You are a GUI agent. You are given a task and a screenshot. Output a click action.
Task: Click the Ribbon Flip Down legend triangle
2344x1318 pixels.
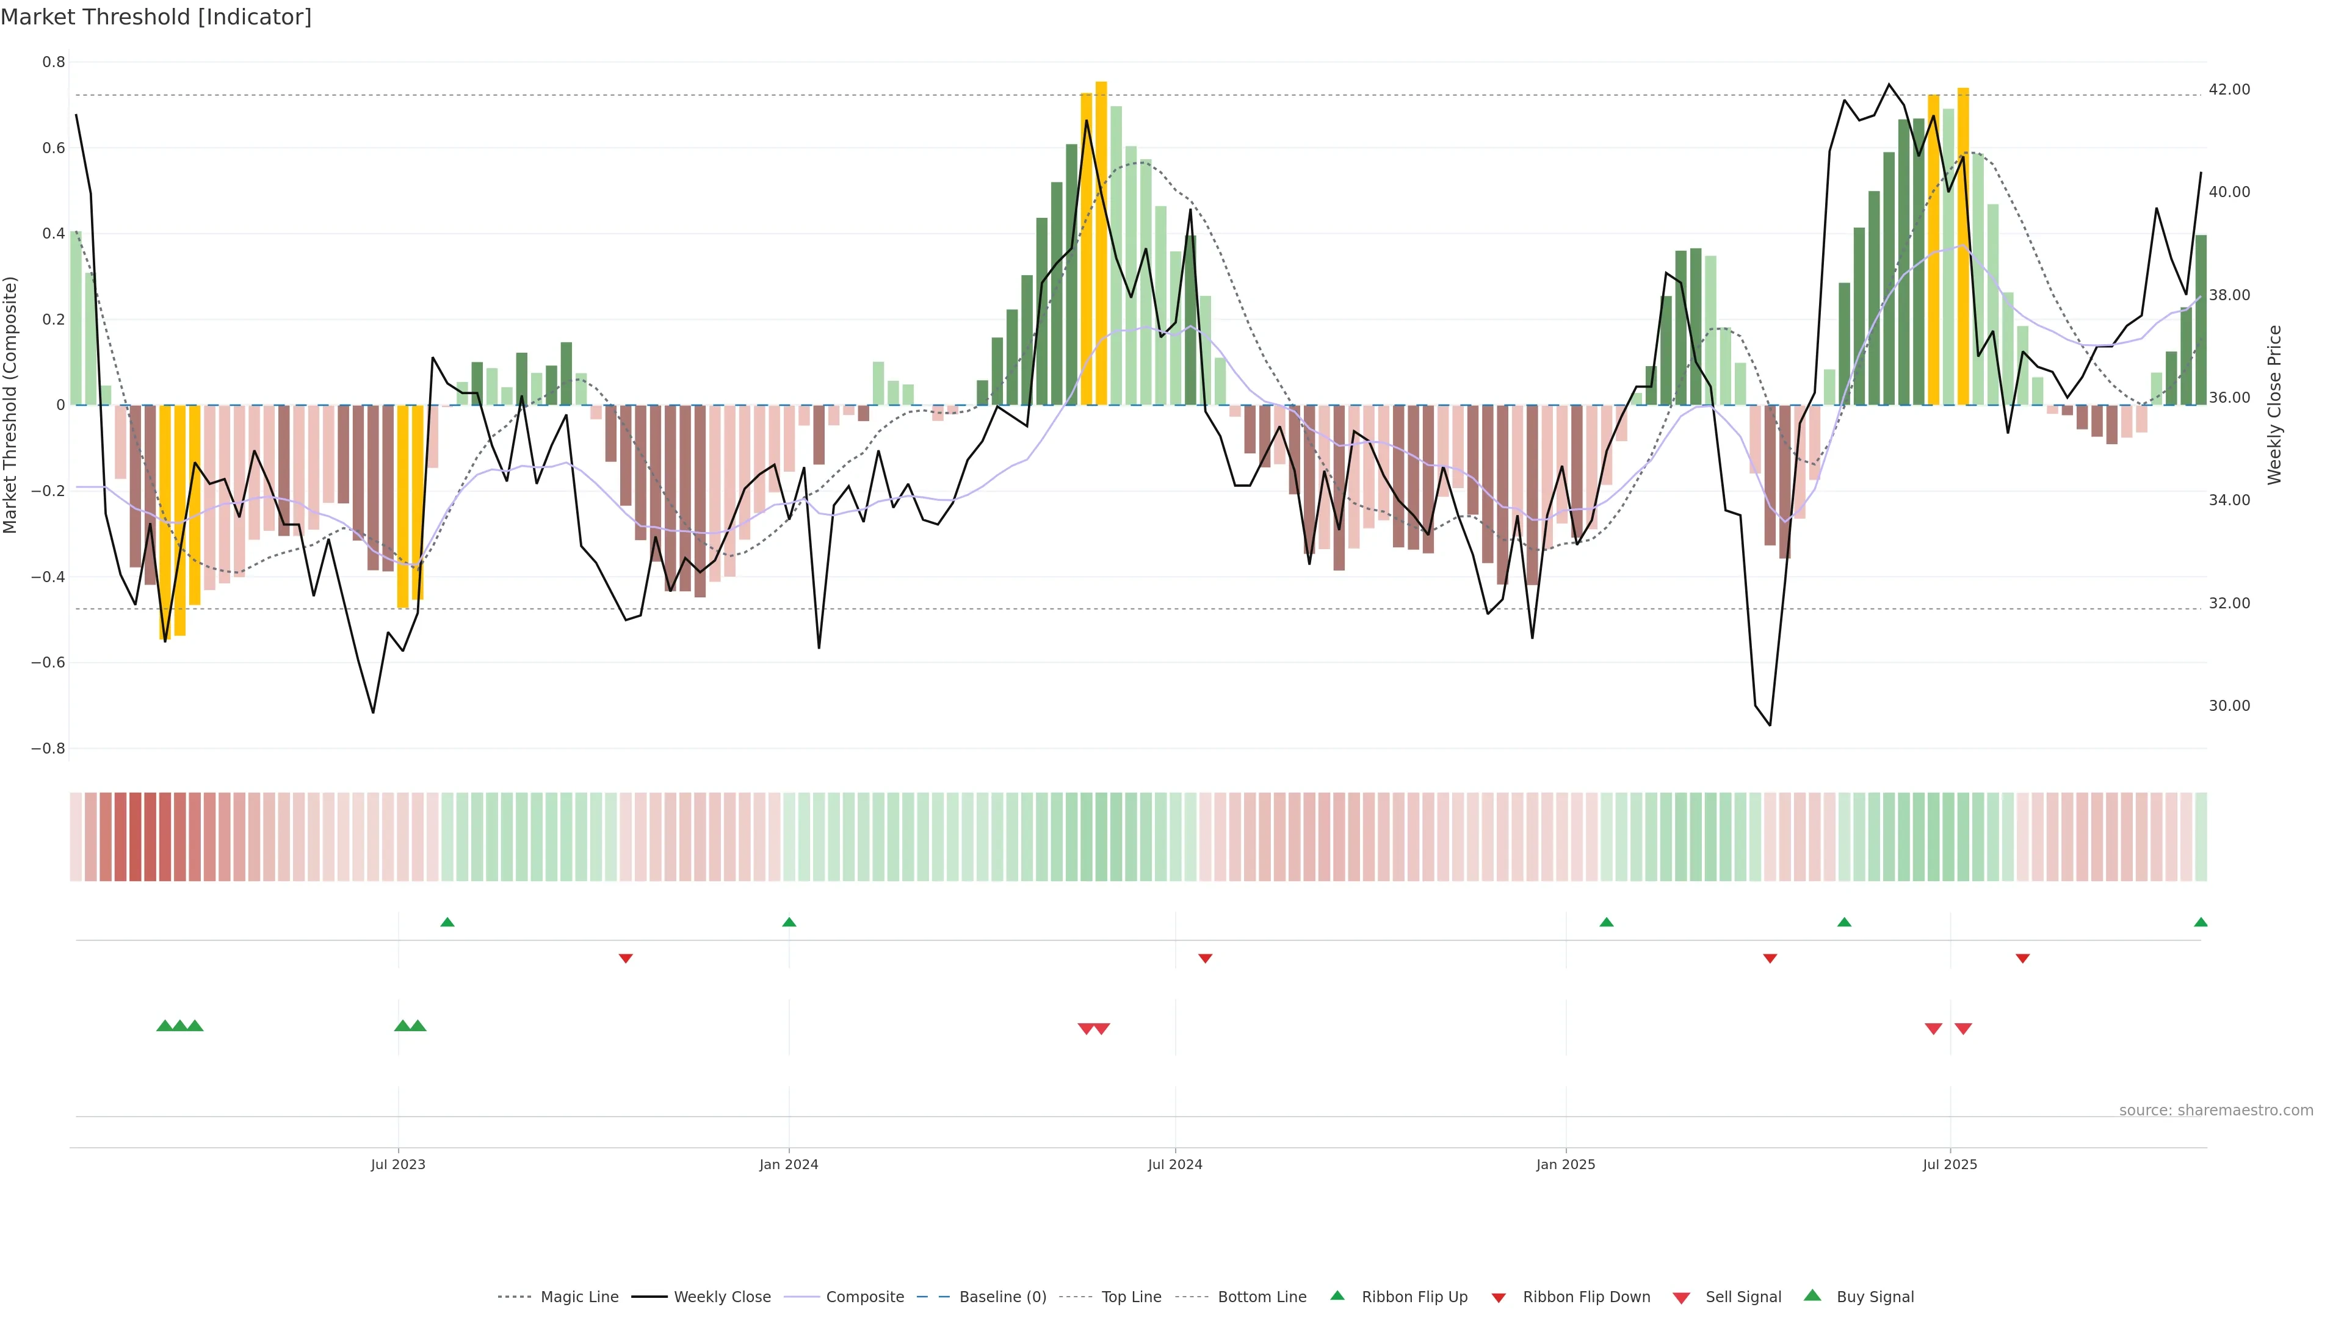(1499, 1298)
